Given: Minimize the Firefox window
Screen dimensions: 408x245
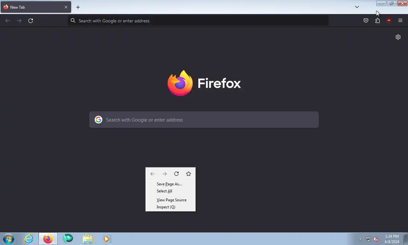Looking at the screenshot, I should point(381,4).
